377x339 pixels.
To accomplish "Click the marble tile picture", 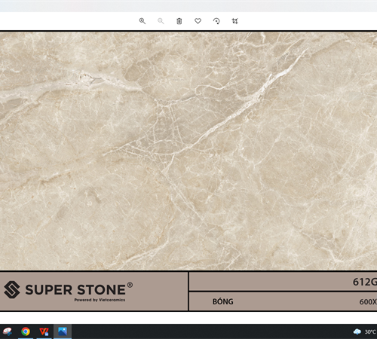I will click(x=188, y=151).
